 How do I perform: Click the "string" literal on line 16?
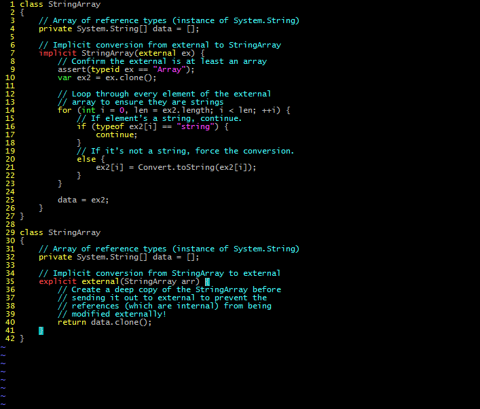[x=196, y=126]
